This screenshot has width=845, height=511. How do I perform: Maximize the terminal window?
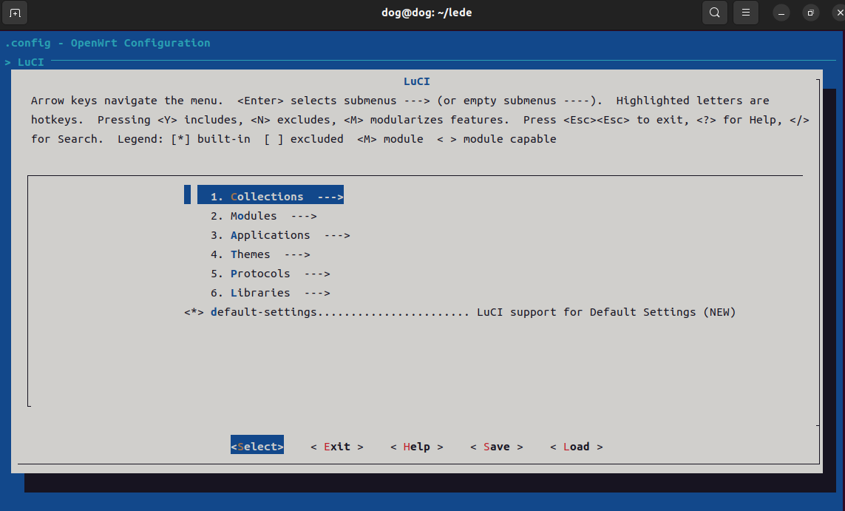pyautogui.click(x=810, y=13)
